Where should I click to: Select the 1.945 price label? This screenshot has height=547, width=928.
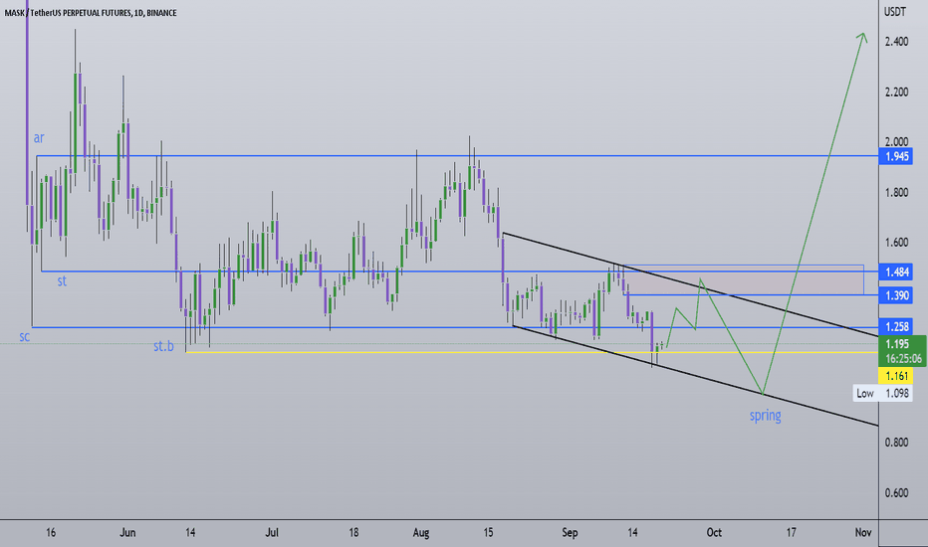point(896,157)
